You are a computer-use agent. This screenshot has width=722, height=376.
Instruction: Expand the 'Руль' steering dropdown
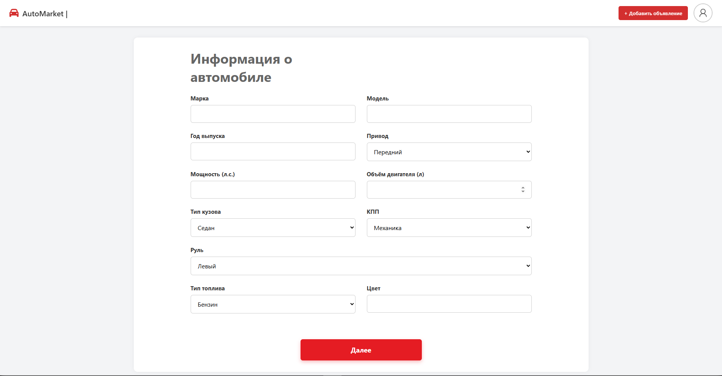[x=360, y=266]
